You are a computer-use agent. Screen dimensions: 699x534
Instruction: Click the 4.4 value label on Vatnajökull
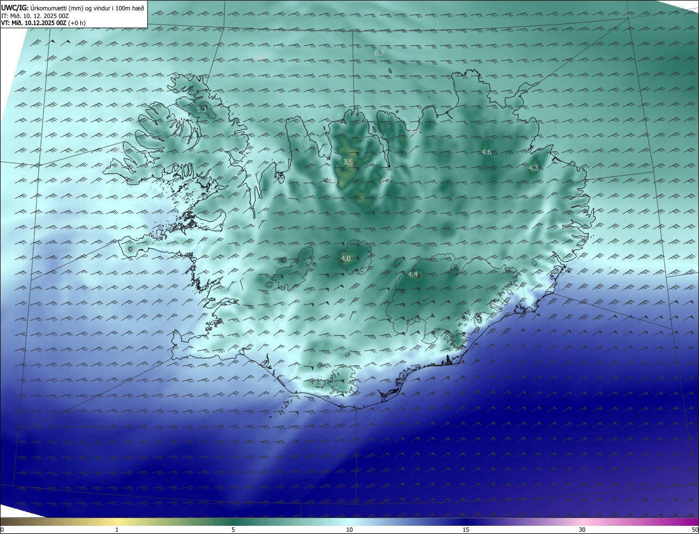click(x=413, y=274)
